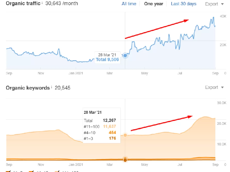
Task: Select the One year range tab
Action: (154, 4)
